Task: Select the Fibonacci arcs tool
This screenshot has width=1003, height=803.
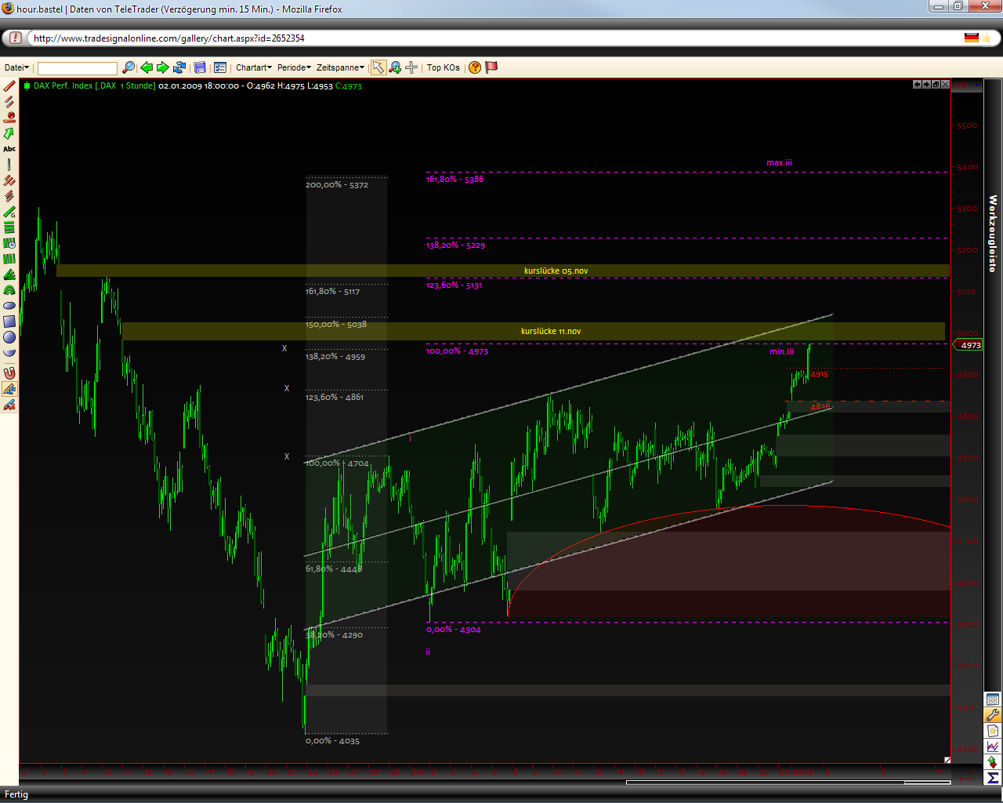Action: click(9, 290)
